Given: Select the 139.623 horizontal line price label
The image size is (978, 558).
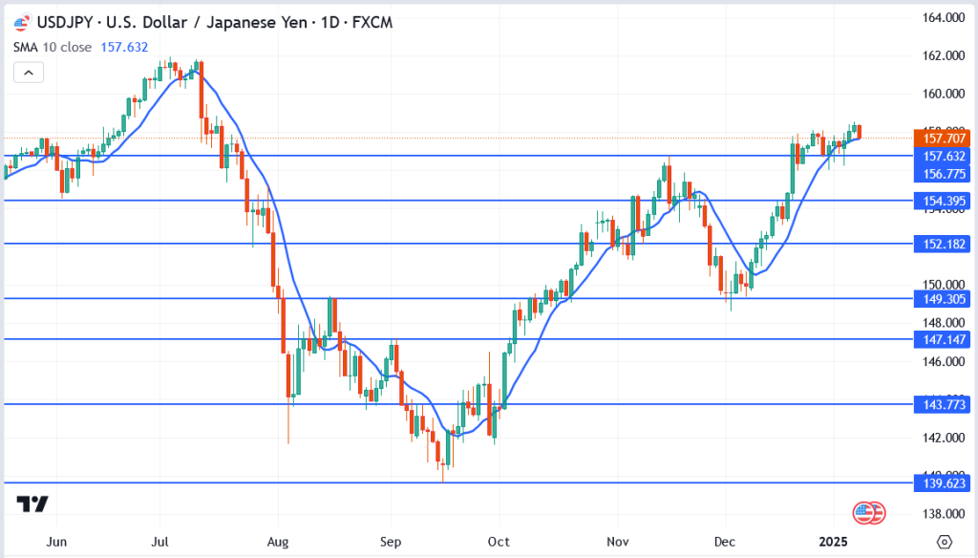Looking at the screenshot, I should (941, 483).
